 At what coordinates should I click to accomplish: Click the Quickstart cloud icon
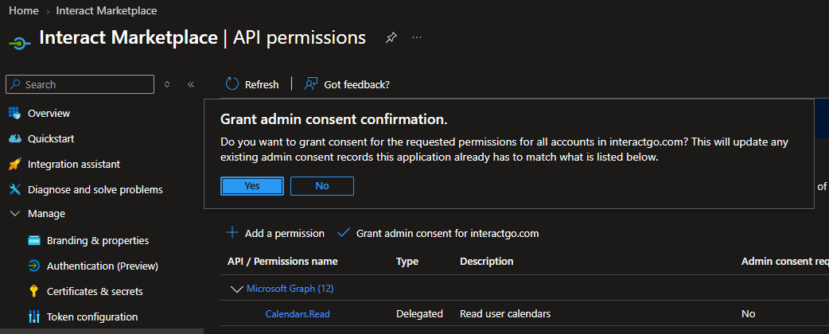[15, 138]
